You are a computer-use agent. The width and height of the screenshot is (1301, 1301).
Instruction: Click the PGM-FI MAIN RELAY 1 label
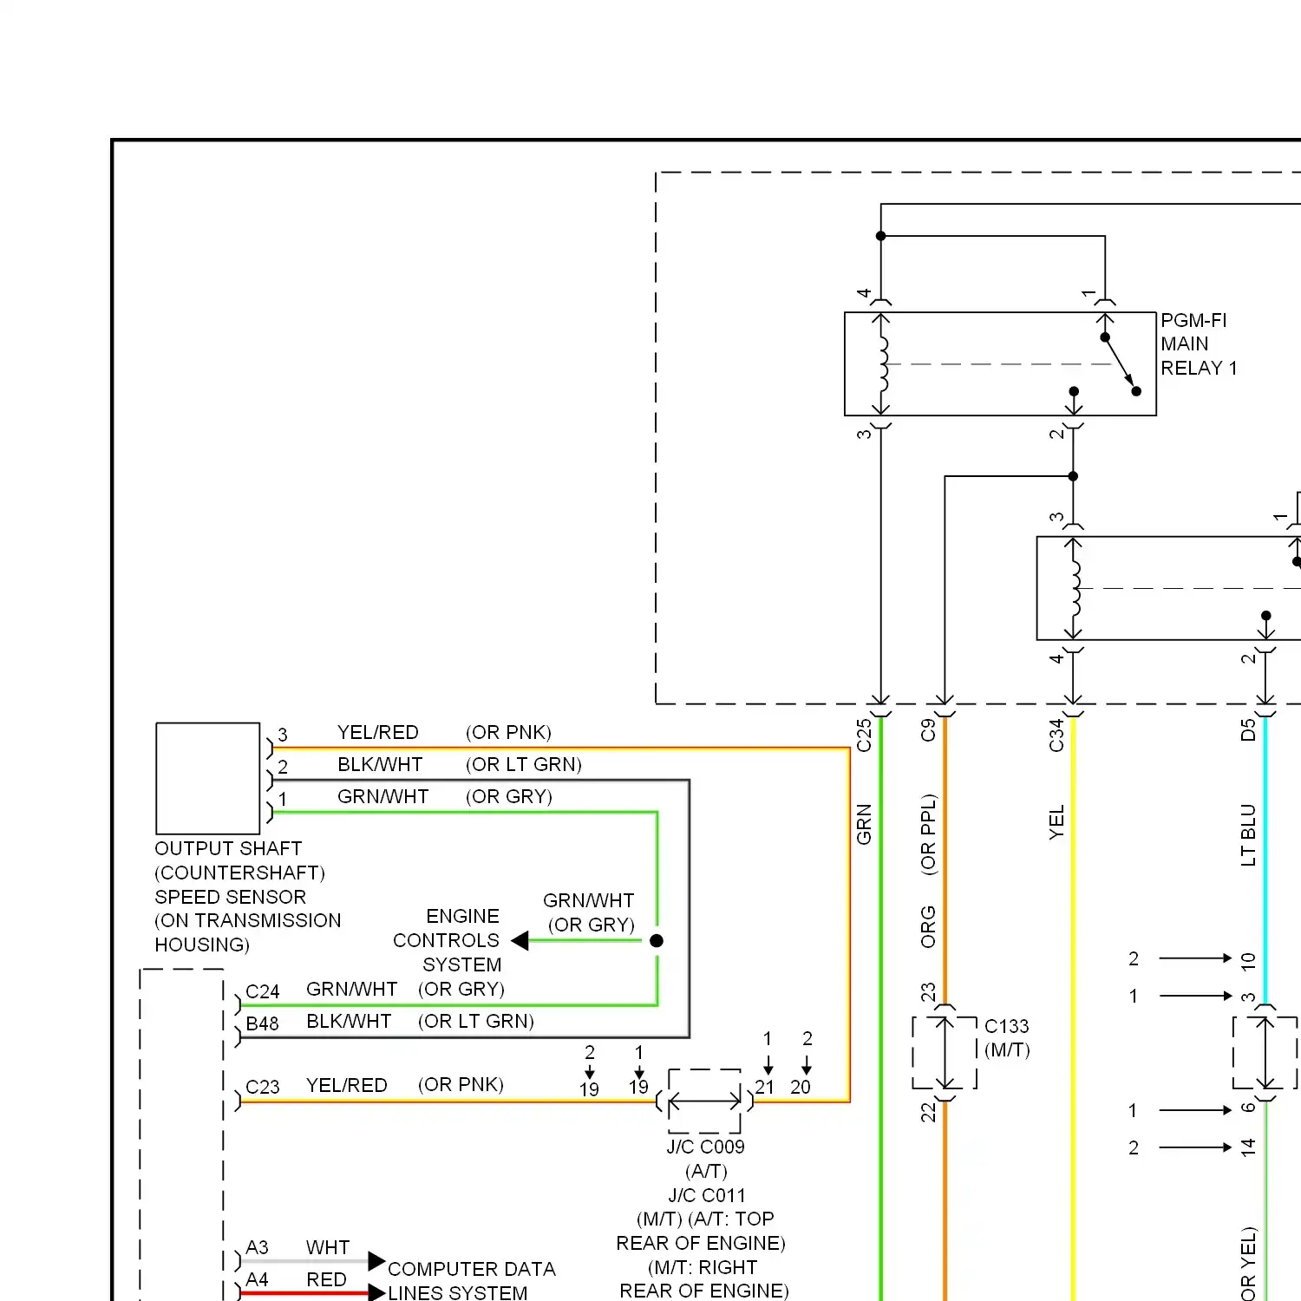(x=1199, y=344)
